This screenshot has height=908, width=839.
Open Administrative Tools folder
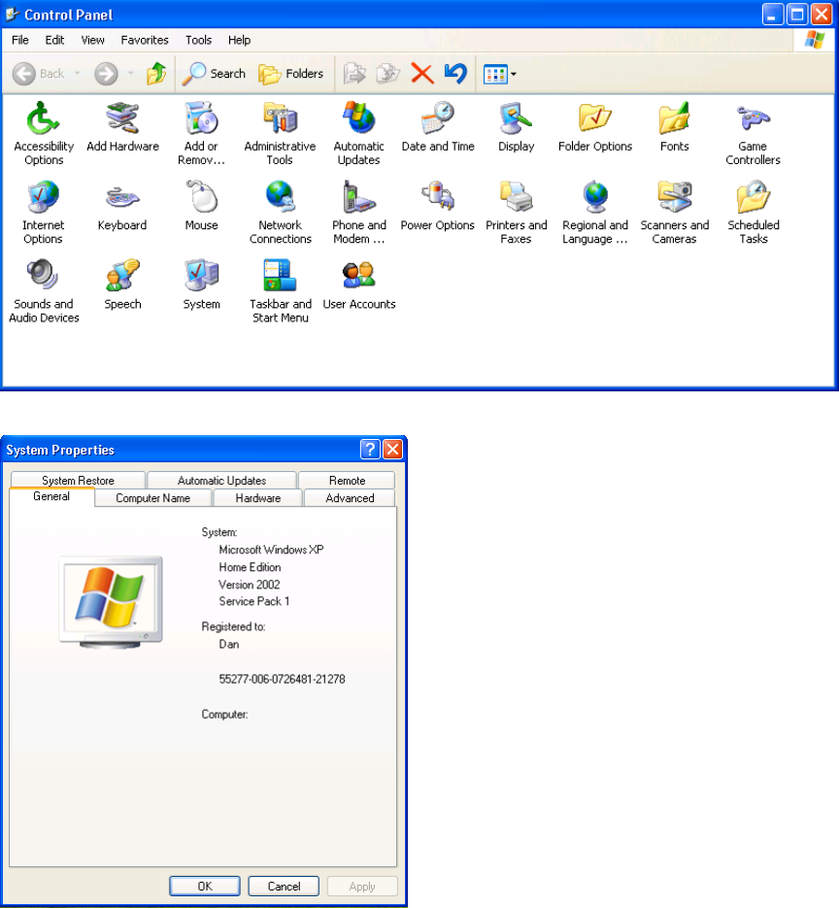pos(280,134)
